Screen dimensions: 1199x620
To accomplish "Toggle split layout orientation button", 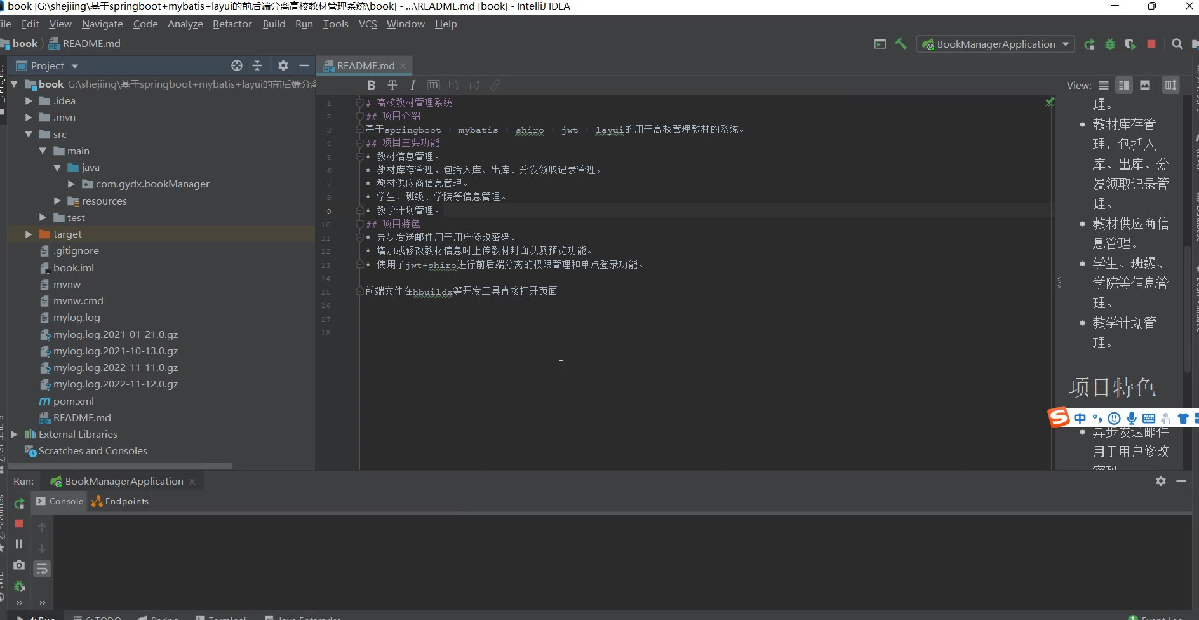I will coord(1170,85).
